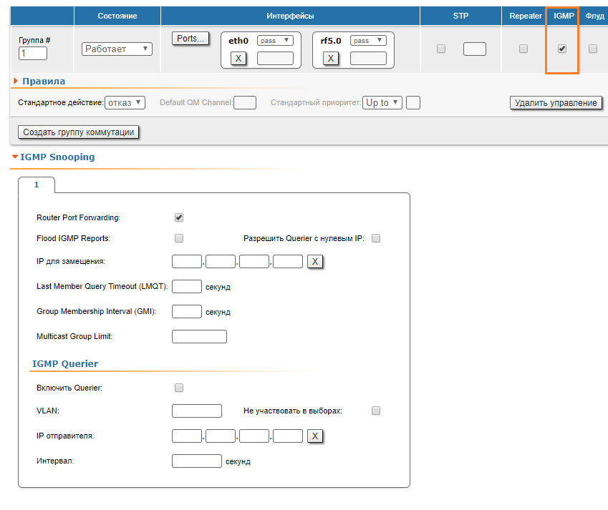This screenshot has height=510, width=608.
Task: Open 'Стандартное действие' dropdown
Action: tap(125, 102)
